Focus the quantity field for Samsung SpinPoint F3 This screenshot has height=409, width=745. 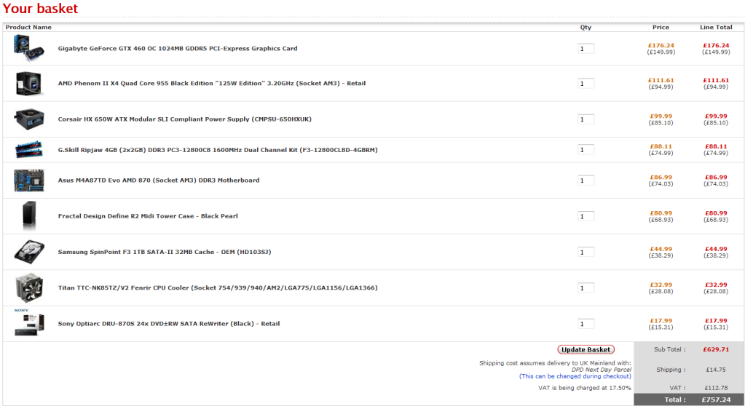586,253
